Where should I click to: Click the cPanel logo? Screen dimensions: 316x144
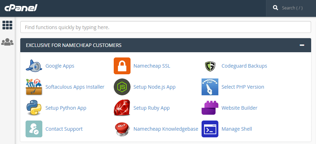(x=21, y=8)
